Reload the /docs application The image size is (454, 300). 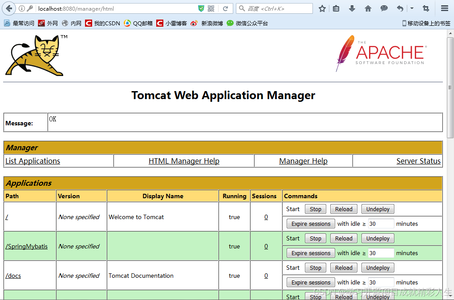point(344,268)
